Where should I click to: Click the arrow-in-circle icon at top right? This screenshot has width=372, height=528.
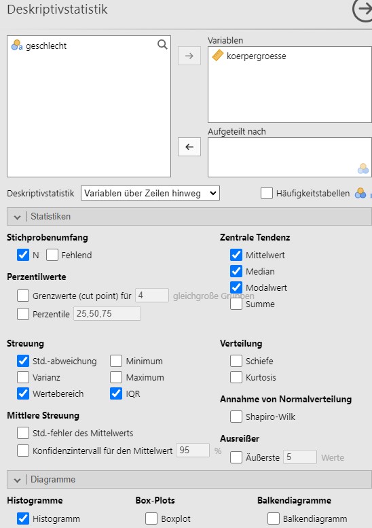pos(362,10)
